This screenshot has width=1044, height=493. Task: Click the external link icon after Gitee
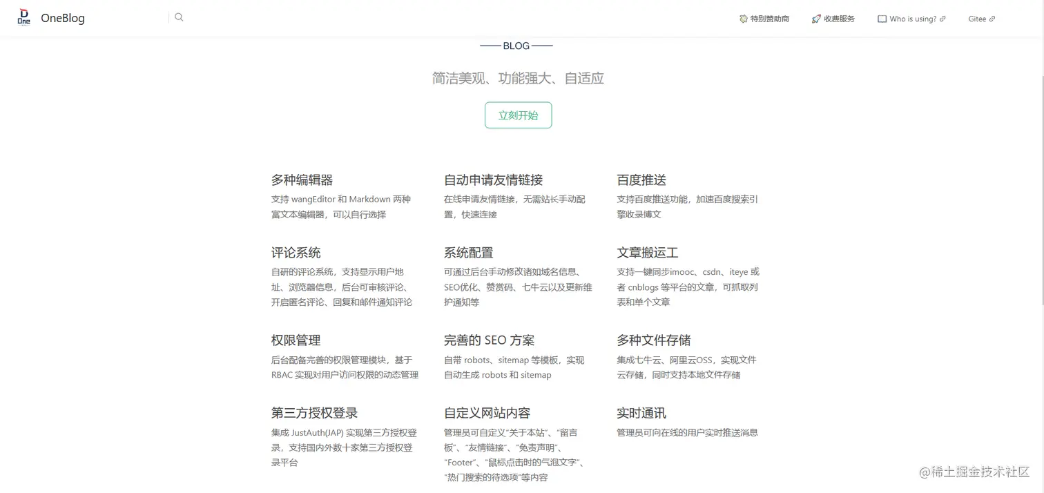(992, 19)
